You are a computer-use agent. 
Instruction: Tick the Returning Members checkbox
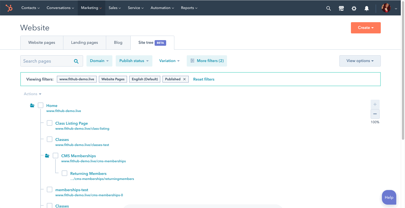point(64,173)
